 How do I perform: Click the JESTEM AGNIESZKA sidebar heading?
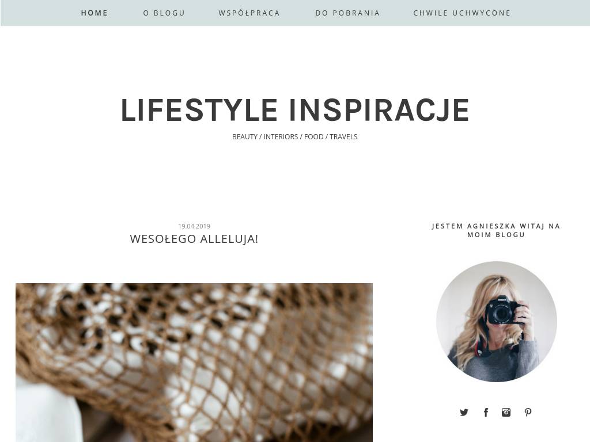point(496,230)
